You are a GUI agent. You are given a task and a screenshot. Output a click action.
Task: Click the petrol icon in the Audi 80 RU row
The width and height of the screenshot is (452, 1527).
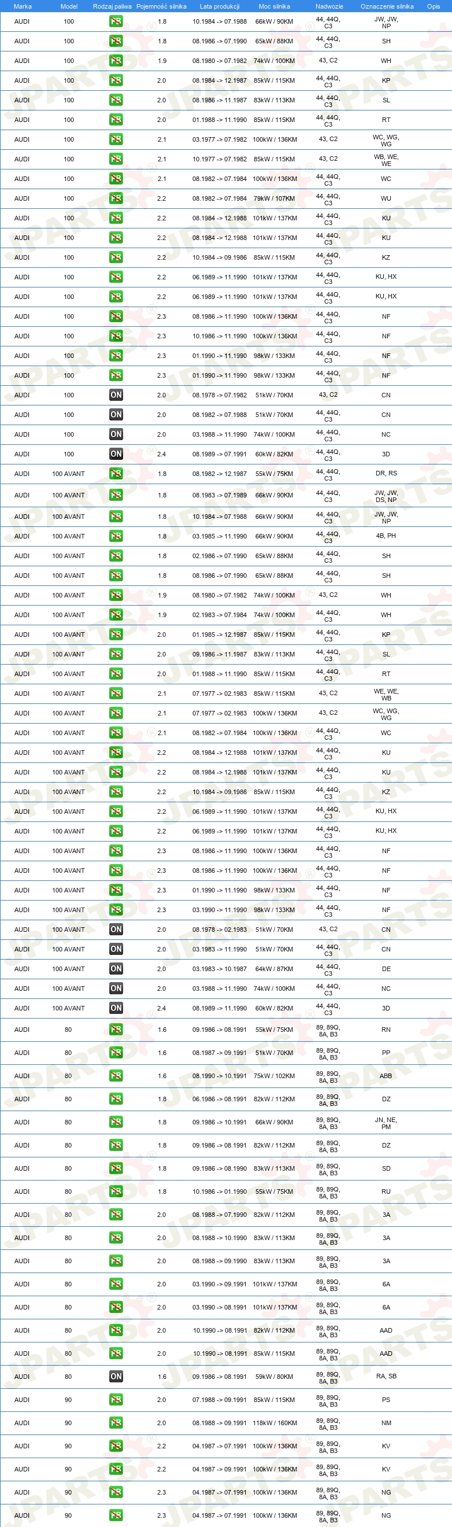(x=116, y=1192)
